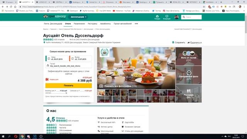The image size is (247, 139).
Task: Click the Германия breadcrumb link
Action: [53, 29]
